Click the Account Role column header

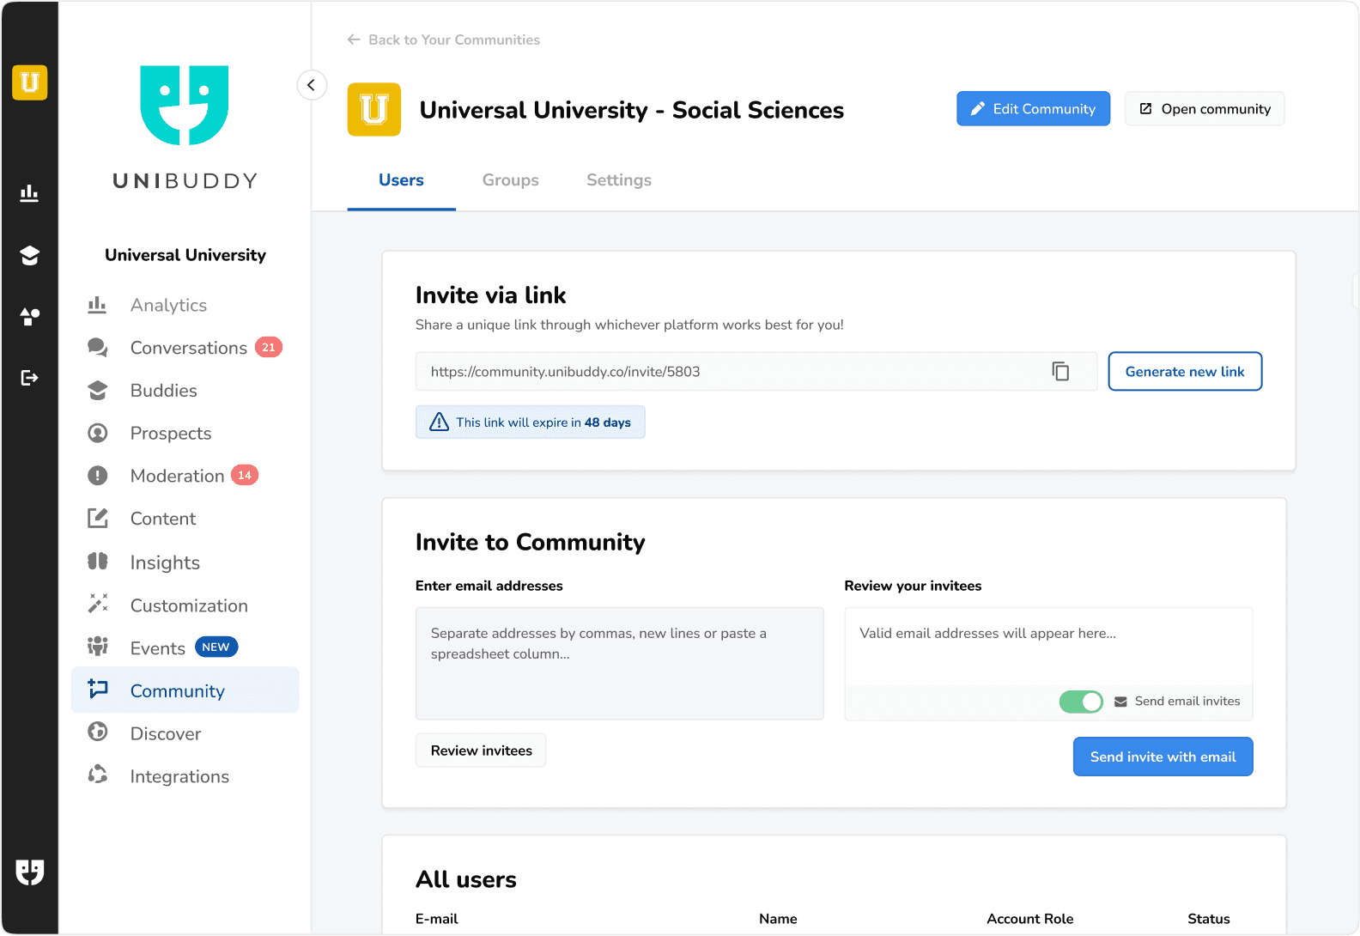(1029, 919)
